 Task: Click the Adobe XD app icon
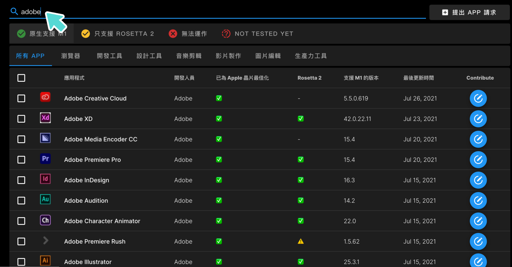(x=45, y=118)
